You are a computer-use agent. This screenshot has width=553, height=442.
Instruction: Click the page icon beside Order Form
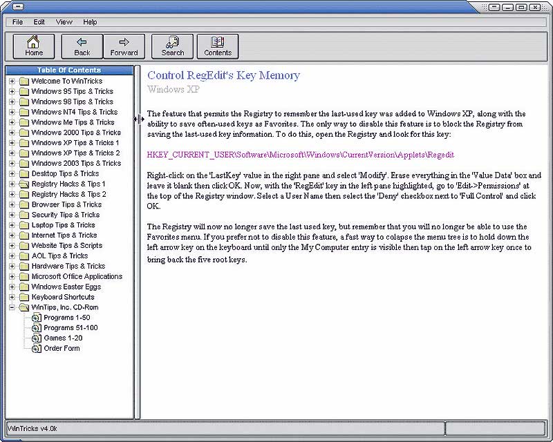coord(37,349)
